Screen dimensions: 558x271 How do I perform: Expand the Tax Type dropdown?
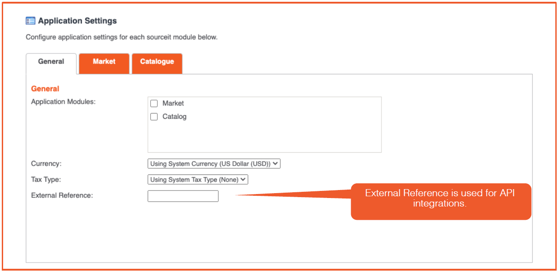(197, 180)
